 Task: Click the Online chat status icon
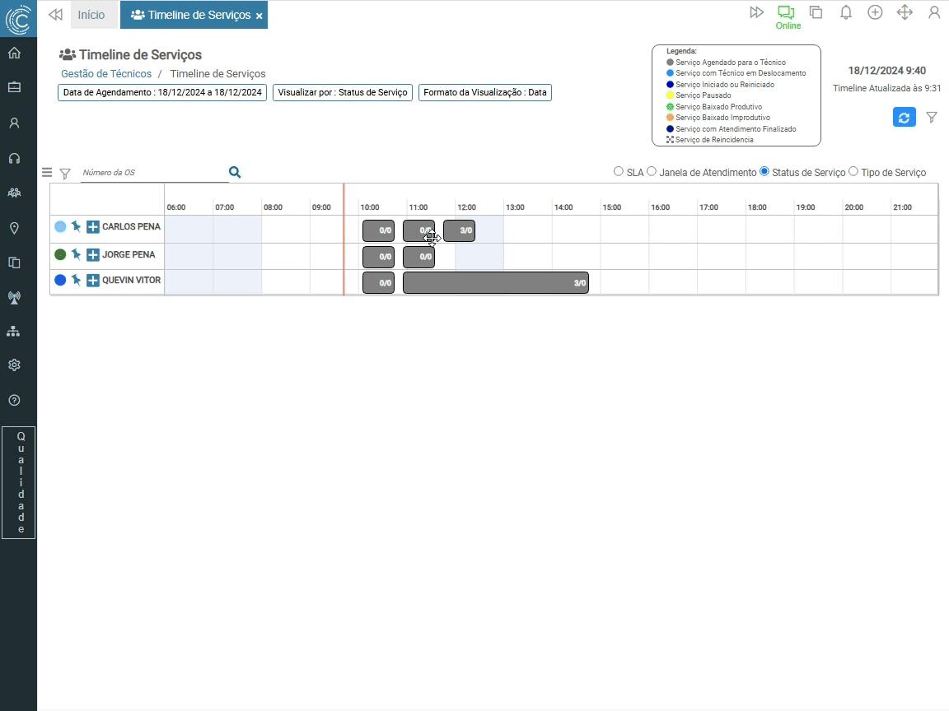[x=787, y=13]
